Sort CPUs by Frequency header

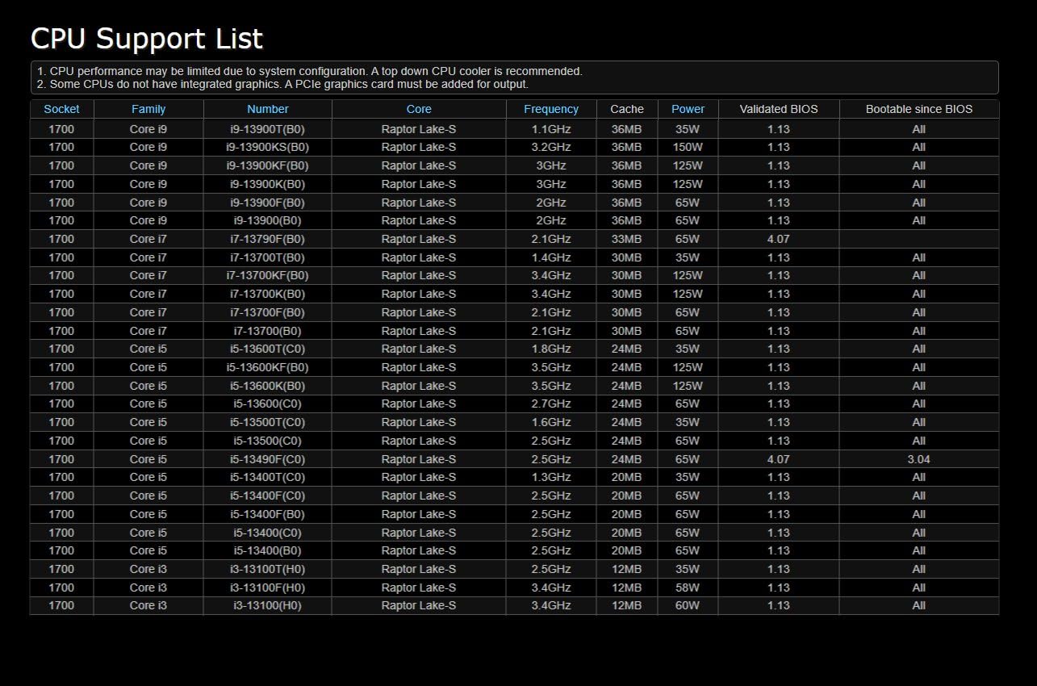tap(551, 109)
